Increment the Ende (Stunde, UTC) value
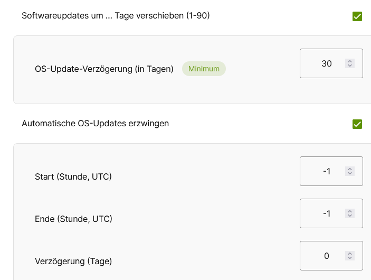Image resolution: width=371 pixels, height=280 pixels. click(x=350, y=211)
